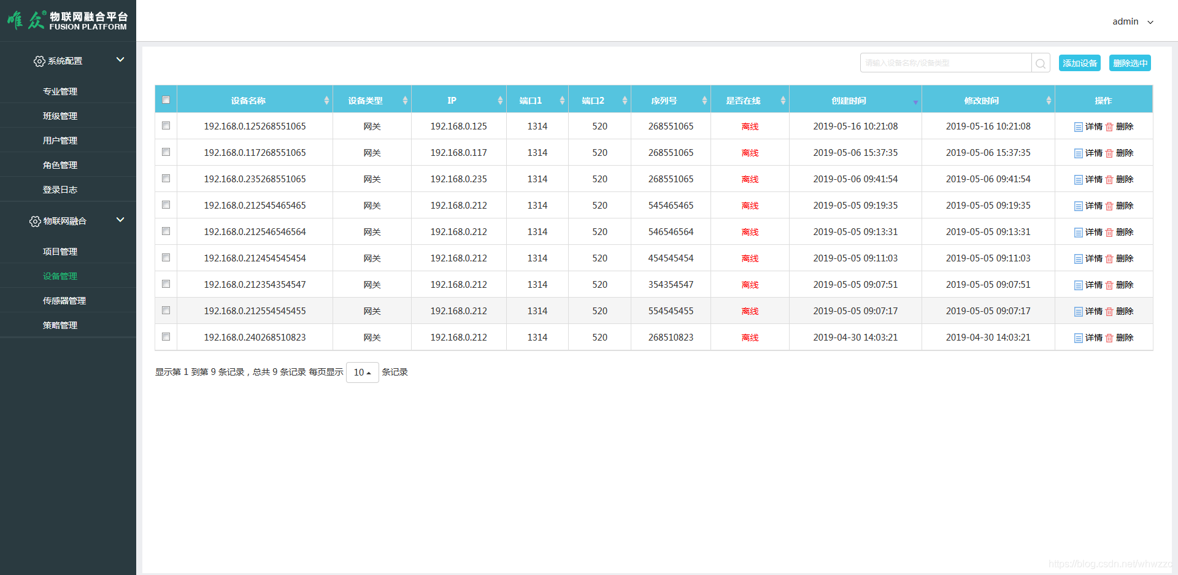Sort by 端口2 column
Viewport: 1178px width, 575px height.
point(599,101)
